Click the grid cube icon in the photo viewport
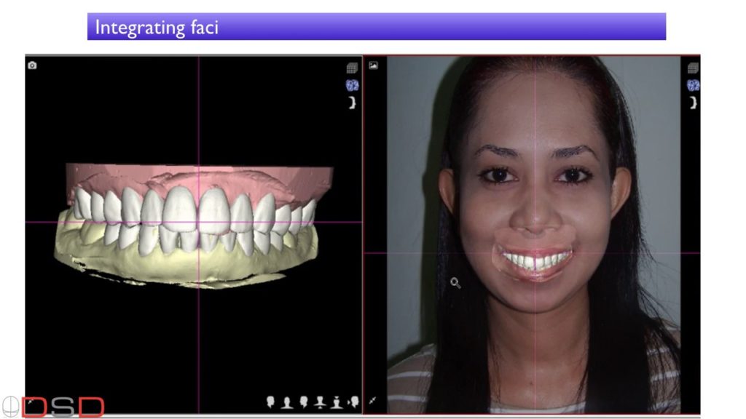 click(x=693, y=68)
